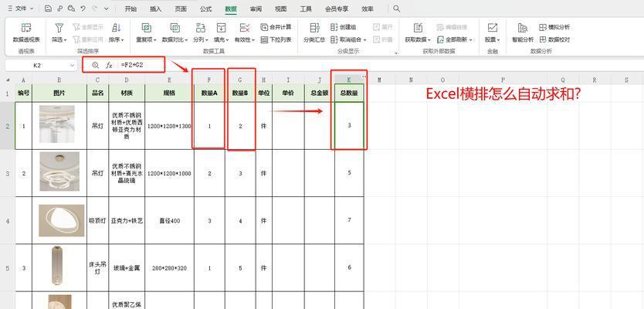Select column K header
Screen dimensions: 644x309
[x=349, y=80]
